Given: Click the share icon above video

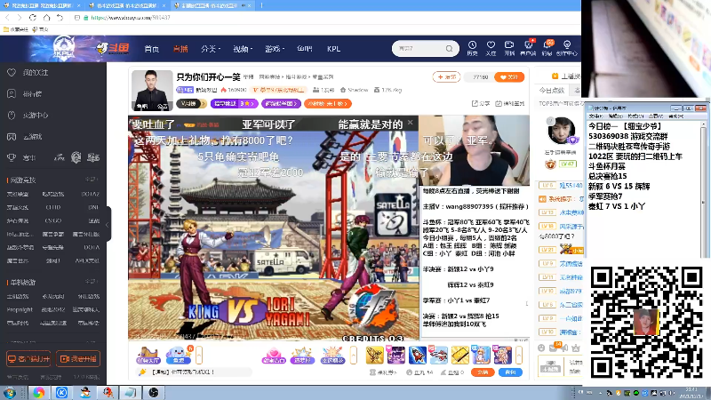Looking at the screenshot, I should 481,103.
